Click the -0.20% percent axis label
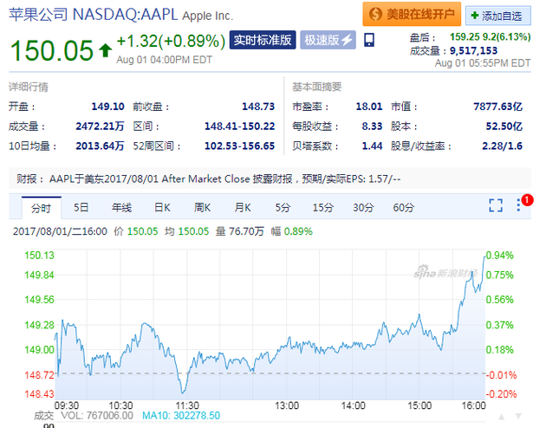546x428 pixels. point(501,394)
